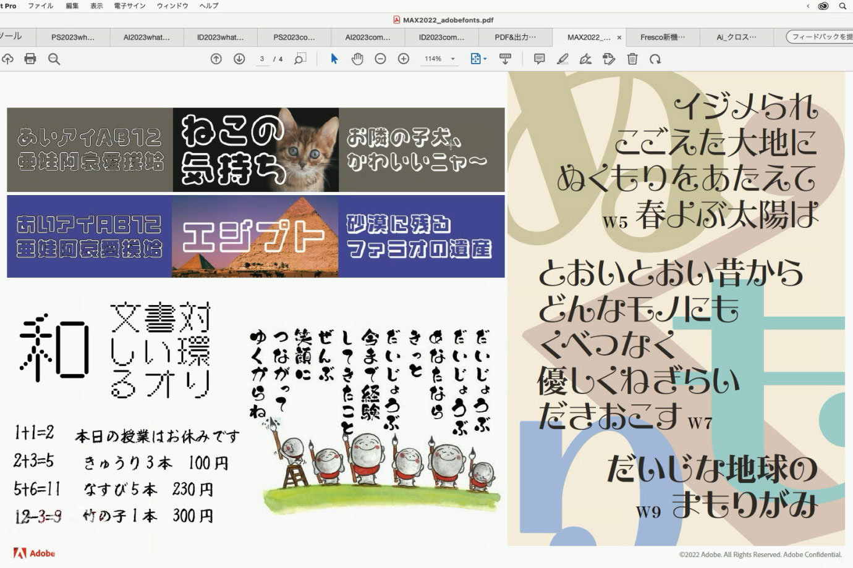This screenshot has width=853, height=568.
Task: Switch to the Fresco新機 tab
Action: tap(663, 37)
